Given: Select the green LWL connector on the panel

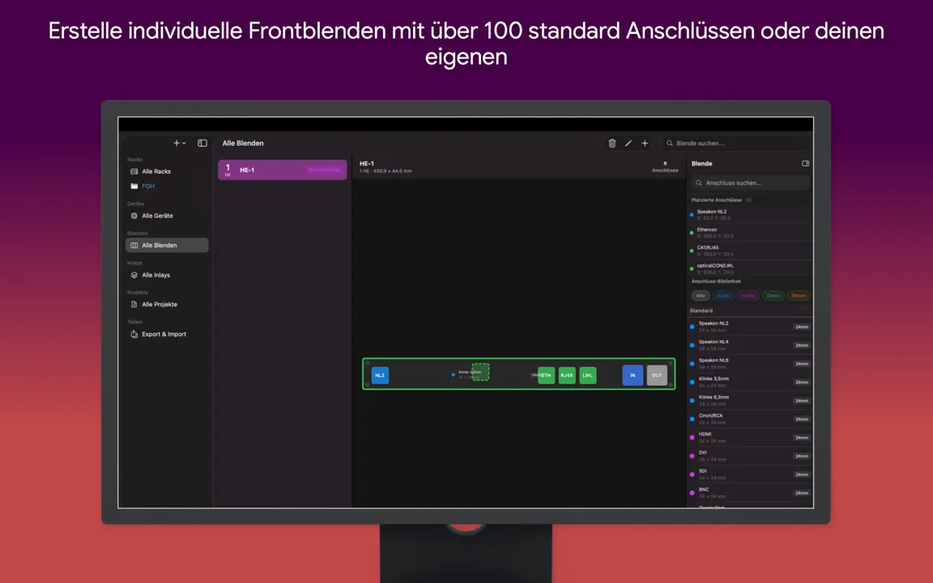Looking at the screenshot, I should (588, 376).
